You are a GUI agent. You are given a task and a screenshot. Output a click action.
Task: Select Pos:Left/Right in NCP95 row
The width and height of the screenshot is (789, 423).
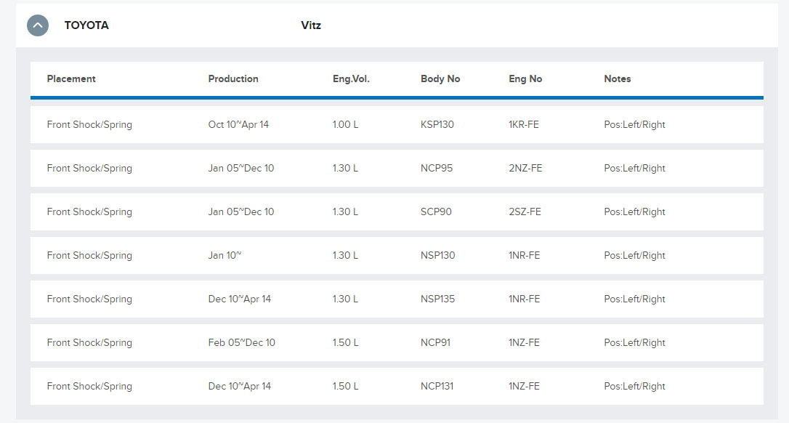[634, 169]
